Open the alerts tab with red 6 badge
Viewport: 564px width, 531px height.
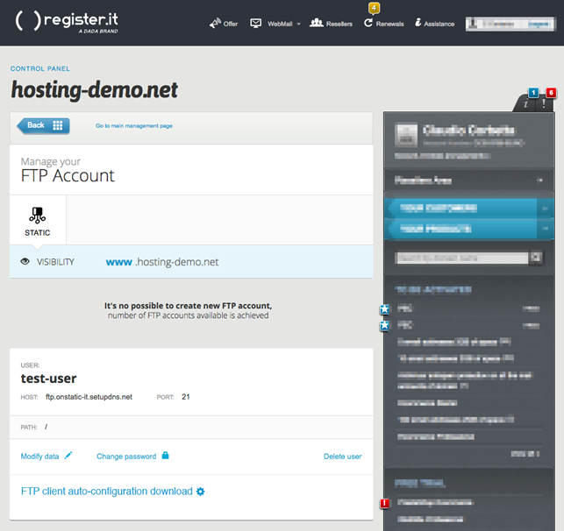point(544,103)
